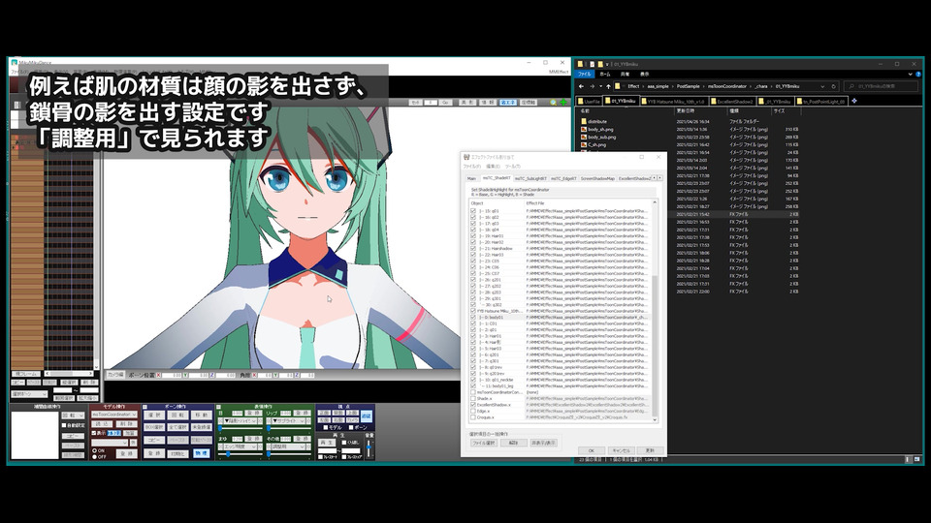Image resolution: width=931 pixels, height=523 pixels.
Task: Click the ファイル選択 button
Action: pyautogui.click(x=484, y=443)
